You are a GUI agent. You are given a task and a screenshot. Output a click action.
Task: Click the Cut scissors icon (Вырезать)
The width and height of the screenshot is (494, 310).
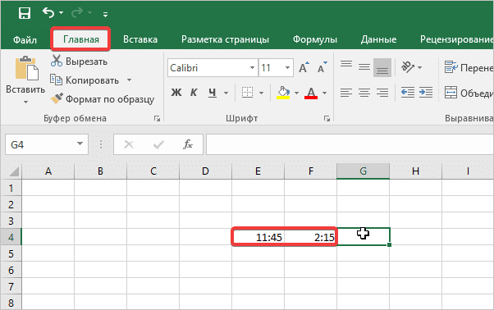pos(57,61)
